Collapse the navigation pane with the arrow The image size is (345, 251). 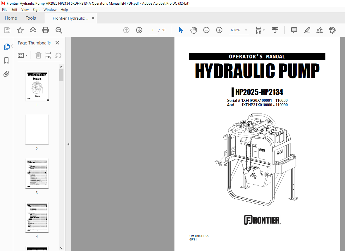pyautogui.click(x=68, y=145)
